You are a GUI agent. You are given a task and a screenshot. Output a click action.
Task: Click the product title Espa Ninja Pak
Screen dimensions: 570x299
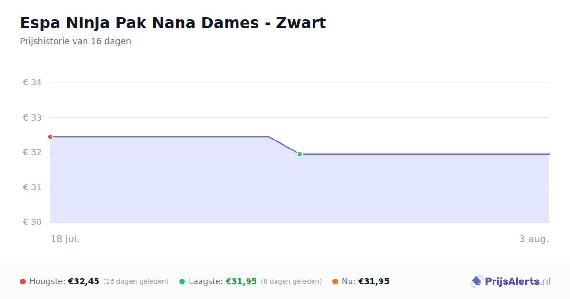click(173, 23)
